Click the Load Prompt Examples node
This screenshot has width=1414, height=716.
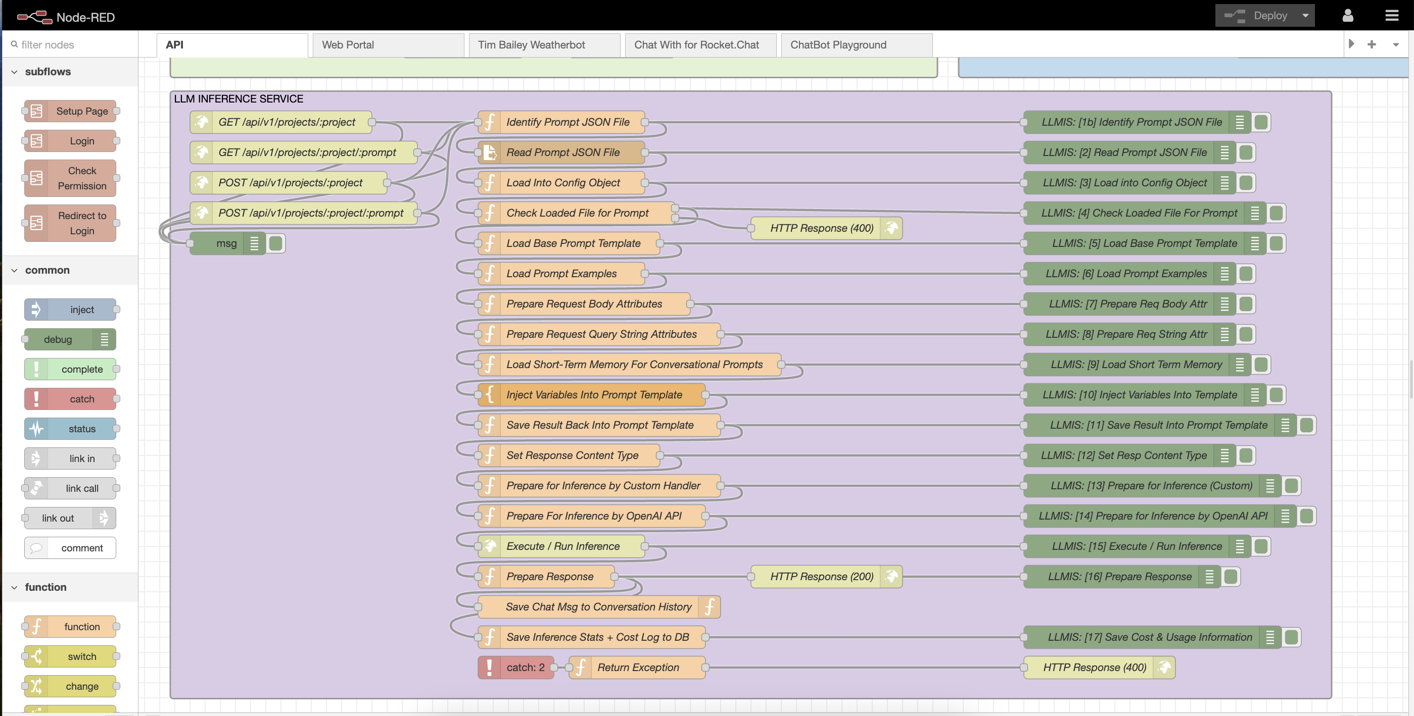(561, 273)
